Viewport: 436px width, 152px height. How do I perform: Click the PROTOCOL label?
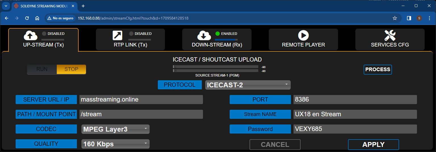180,85
